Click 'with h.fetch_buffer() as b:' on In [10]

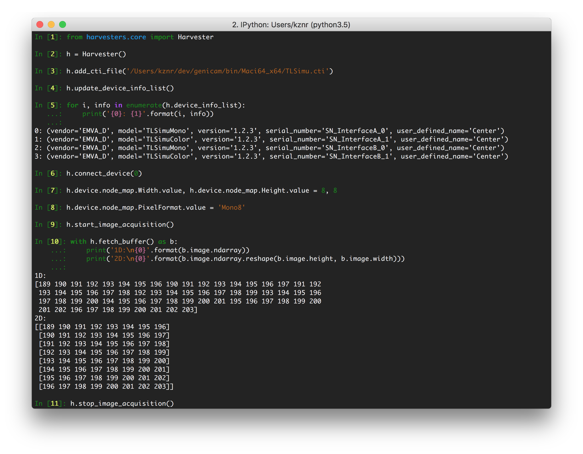click(x=124, y=241)
